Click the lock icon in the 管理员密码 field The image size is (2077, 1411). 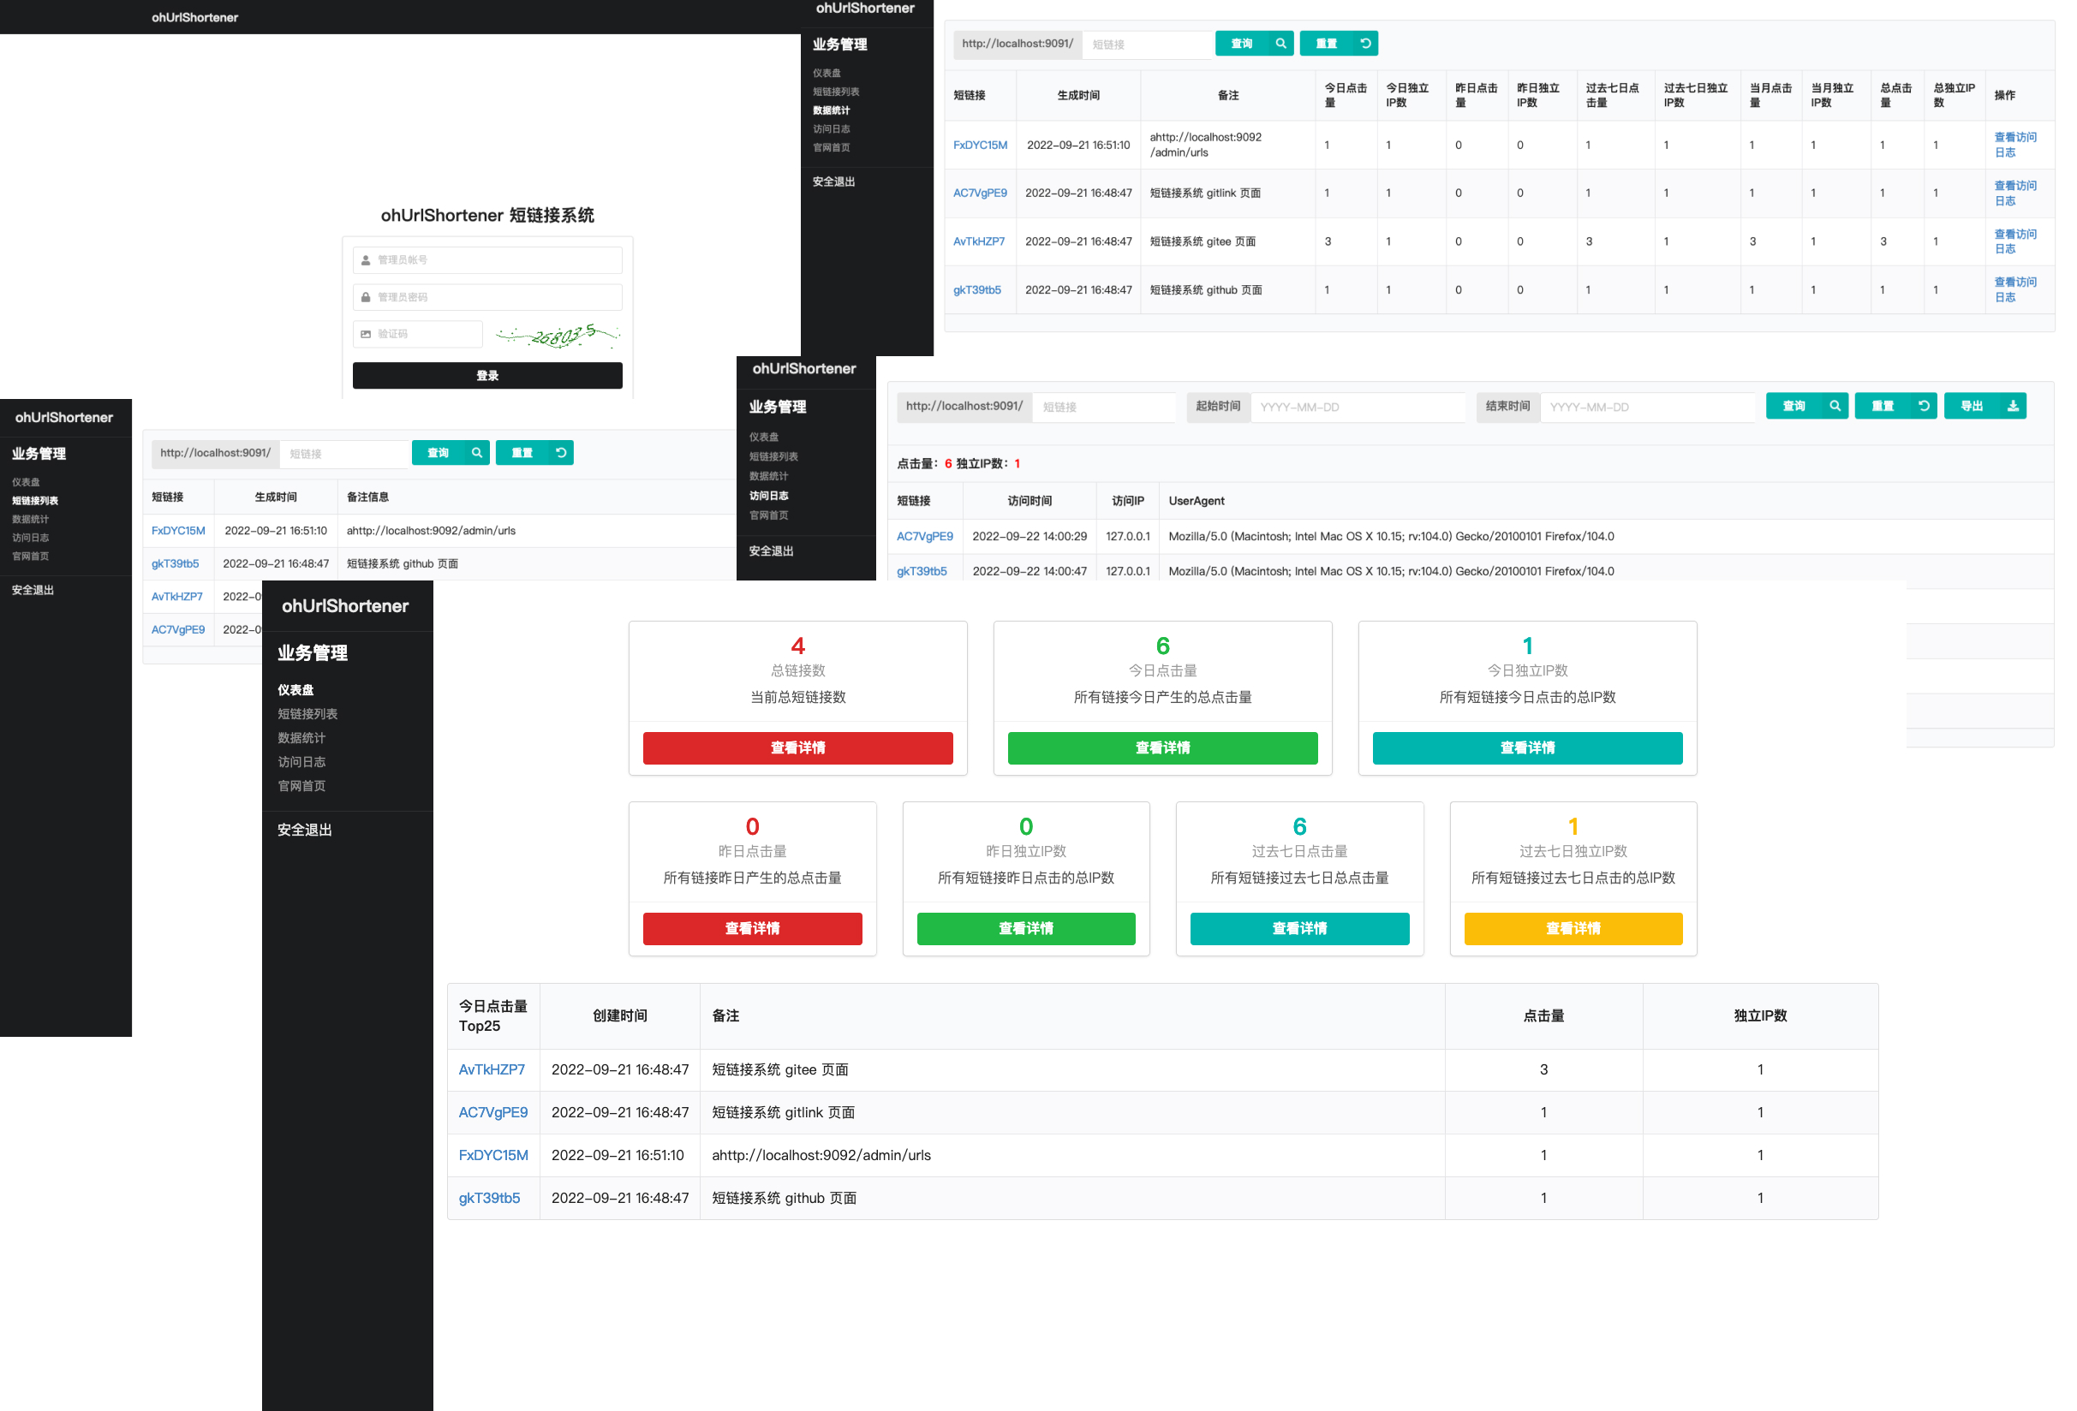(366, 297)
